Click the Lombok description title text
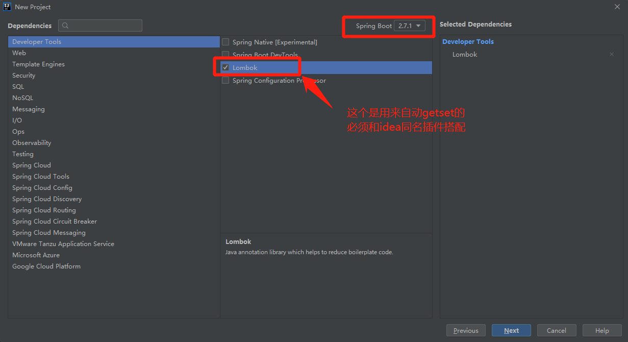628x342 pixels. tap(238, 242)
